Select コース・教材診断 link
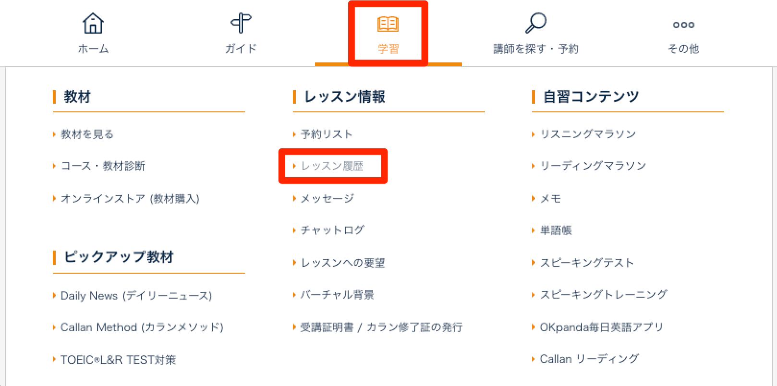The height and width of the screenshot is (386, 777). point(103,166)
